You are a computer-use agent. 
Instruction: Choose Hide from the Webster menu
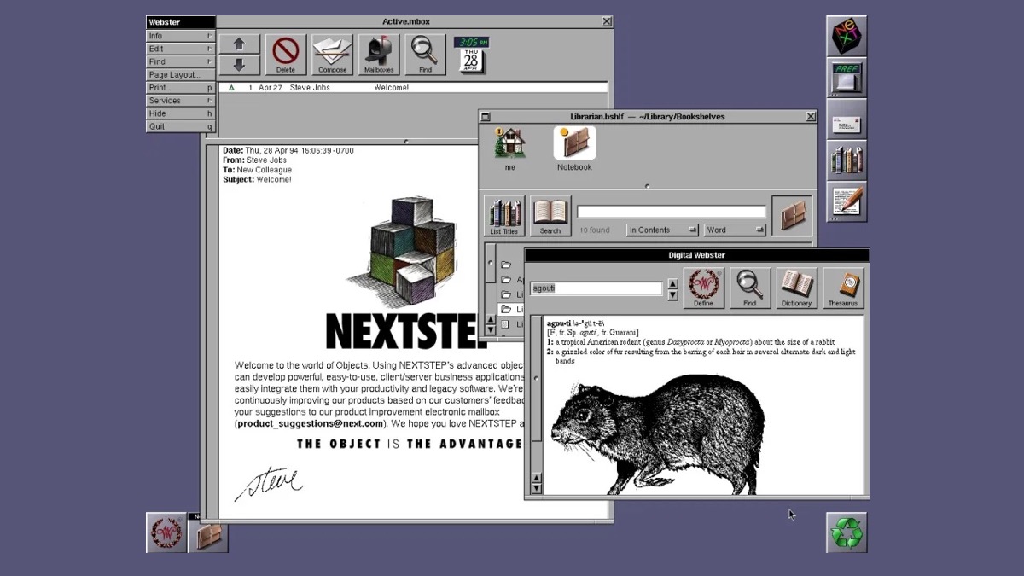[181, 113]
